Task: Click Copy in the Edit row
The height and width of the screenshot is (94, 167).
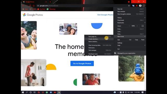Action: tap(136, 40)
